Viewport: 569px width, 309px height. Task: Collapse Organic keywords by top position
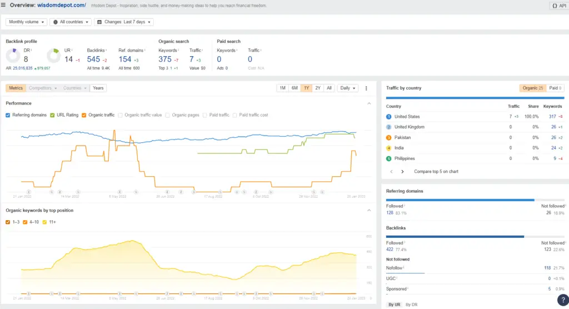coord(369,211)
